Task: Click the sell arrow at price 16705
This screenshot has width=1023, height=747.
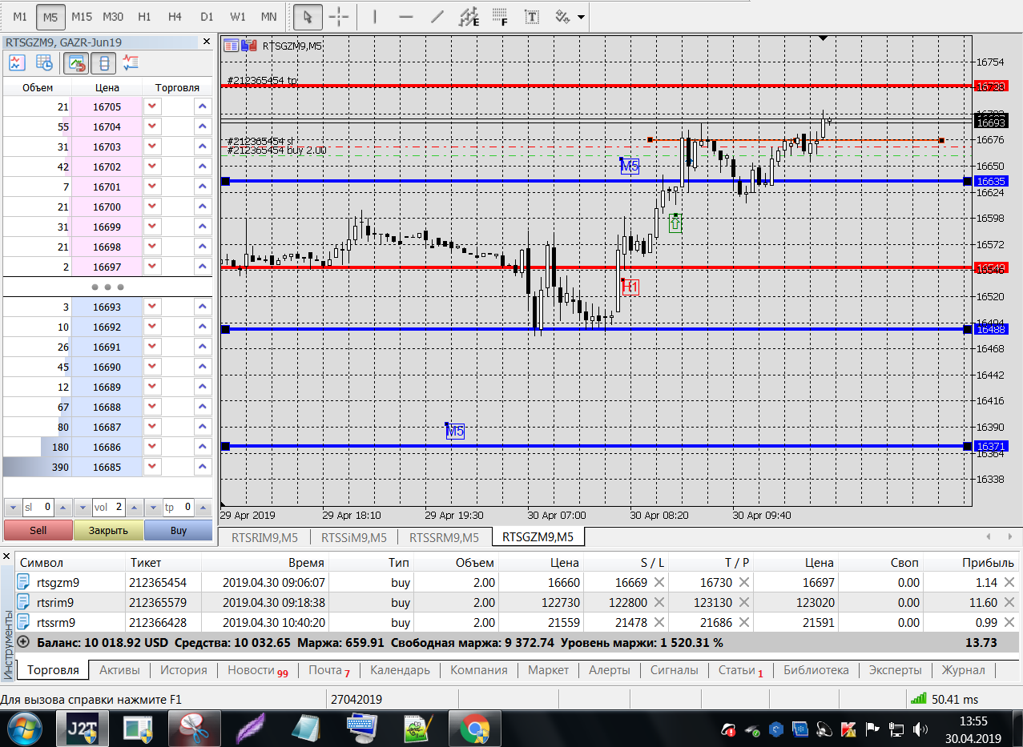Action: [x=152, y=106]
